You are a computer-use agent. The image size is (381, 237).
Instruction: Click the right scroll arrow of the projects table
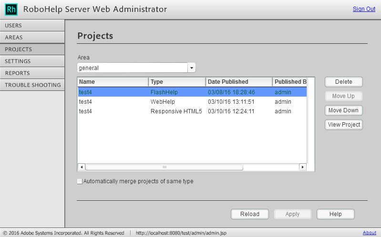302,167
